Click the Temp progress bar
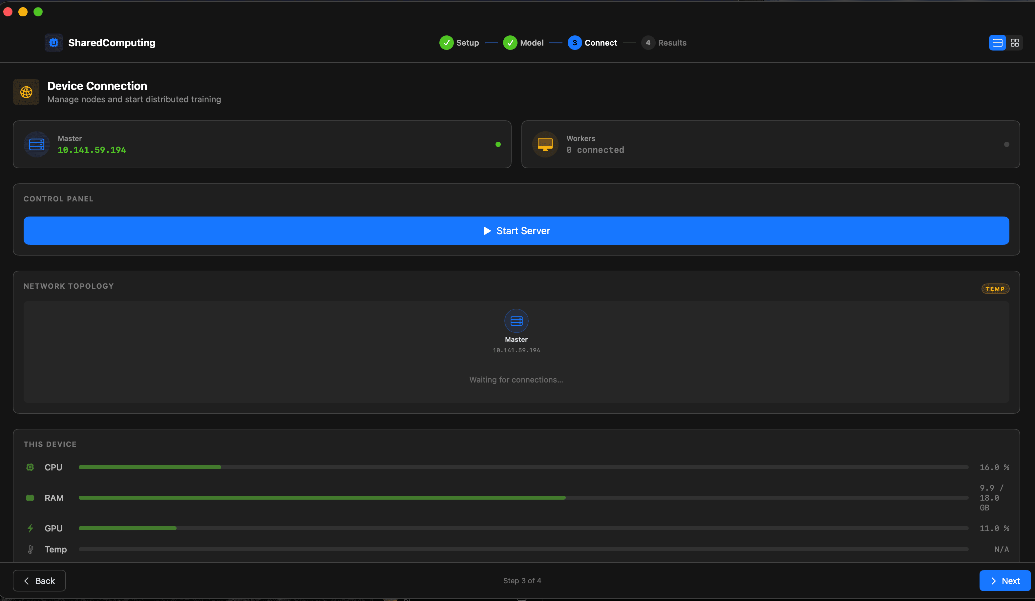1035x601 pixels. point(524,549)
